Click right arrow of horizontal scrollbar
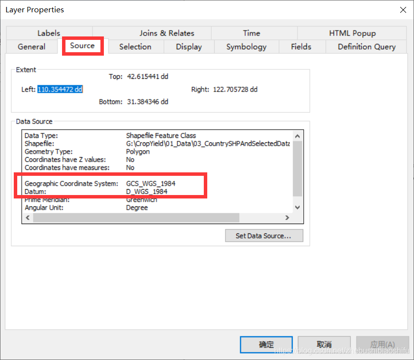This screenshot has width=414, height=360. (x=287, y=218)
